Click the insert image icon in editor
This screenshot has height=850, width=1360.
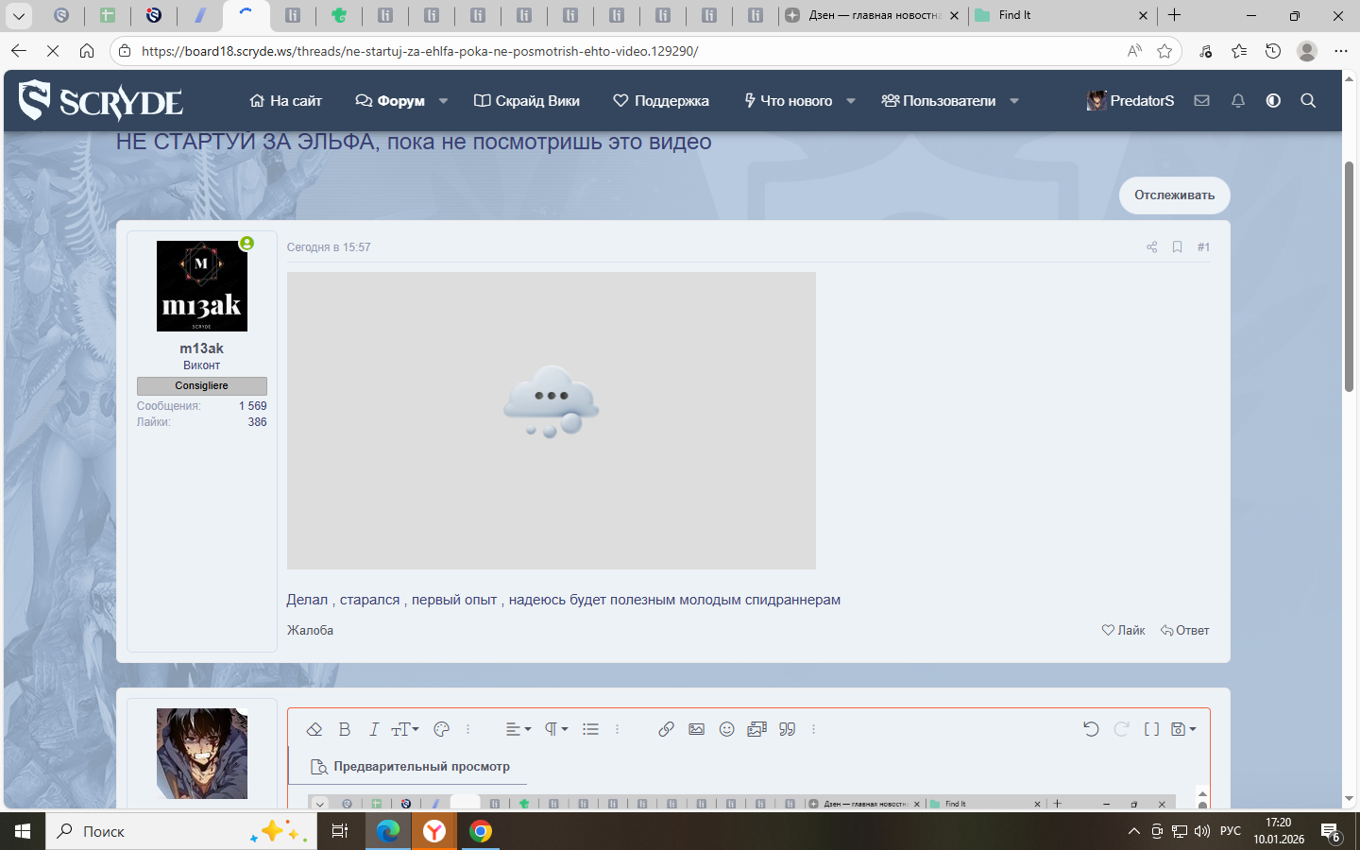coord(696,729)
